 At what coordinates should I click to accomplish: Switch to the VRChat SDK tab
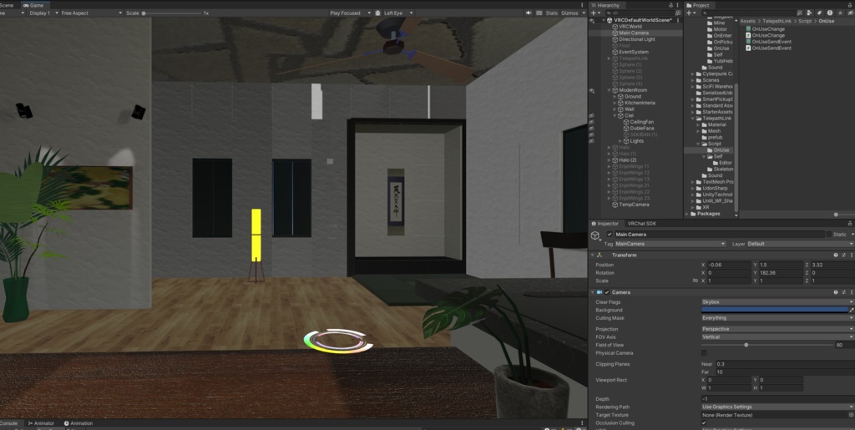(x=642, y=224)
